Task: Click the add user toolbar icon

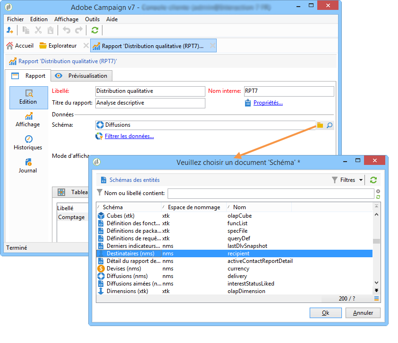Action: click(9, 30)
